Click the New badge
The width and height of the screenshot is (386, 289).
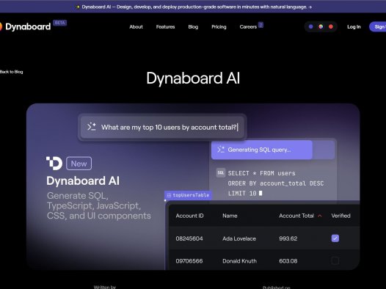[79, 164]
